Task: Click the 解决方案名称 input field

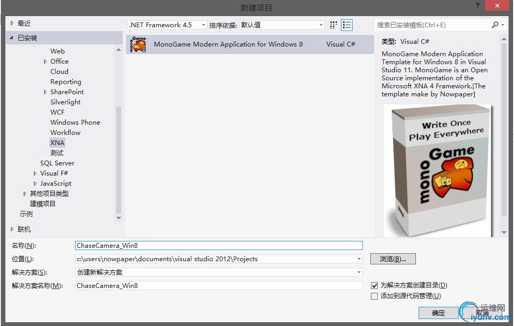Action: (x=219, y=286)
